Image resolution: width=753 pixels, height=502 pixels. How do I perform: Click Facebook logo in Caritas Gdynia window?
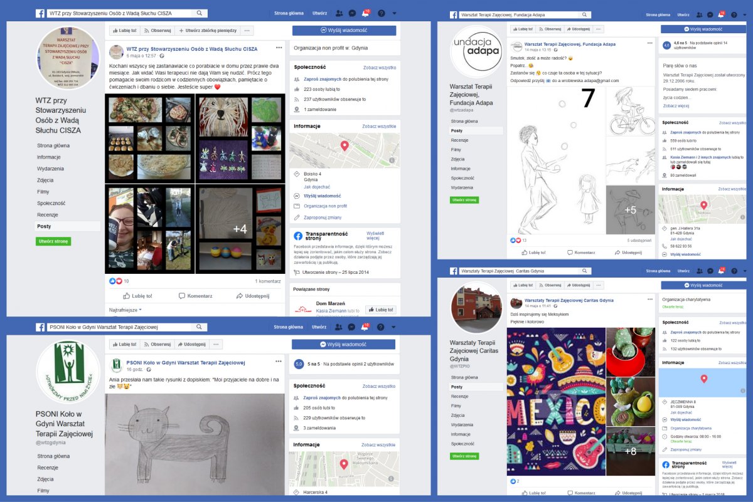coord(453,271)
